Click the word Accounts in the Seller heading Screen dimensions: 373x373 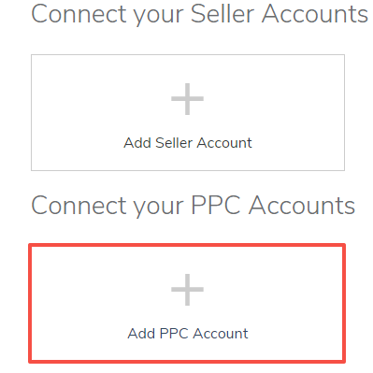(x=315, y=14)
